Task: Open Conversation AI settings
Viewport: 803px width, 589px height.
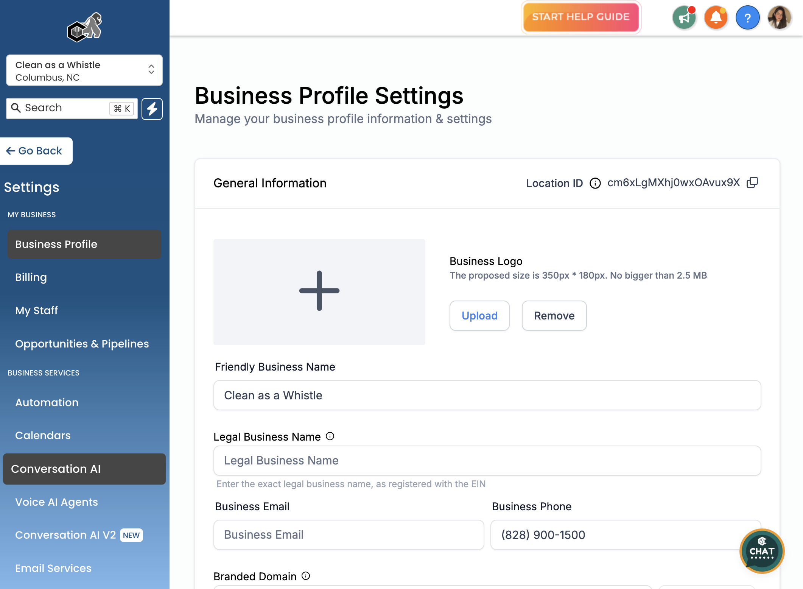Action: (84, 469)
